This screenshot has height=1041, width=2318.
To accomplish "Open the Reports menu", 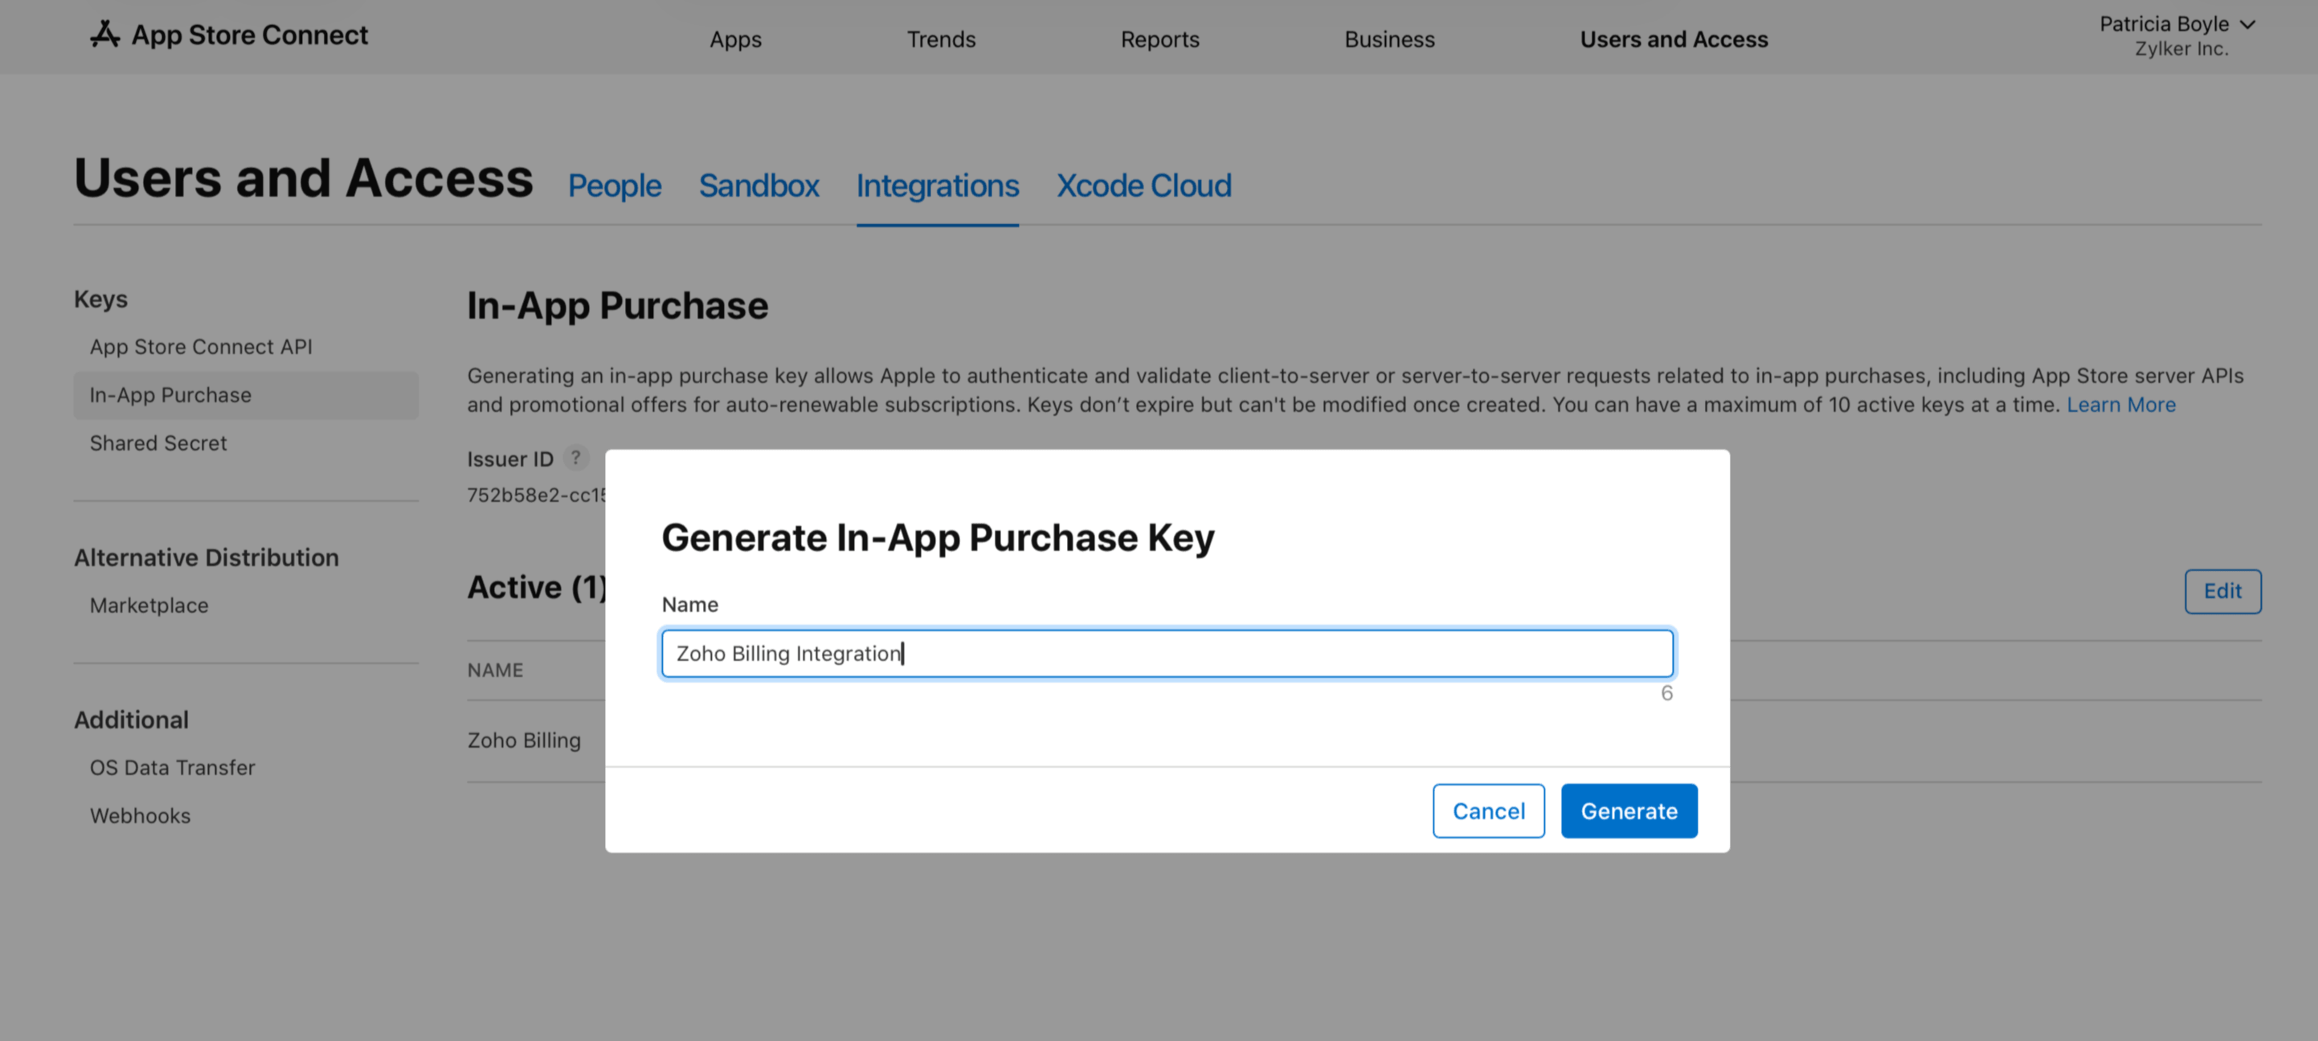I will click(1159, 39).
